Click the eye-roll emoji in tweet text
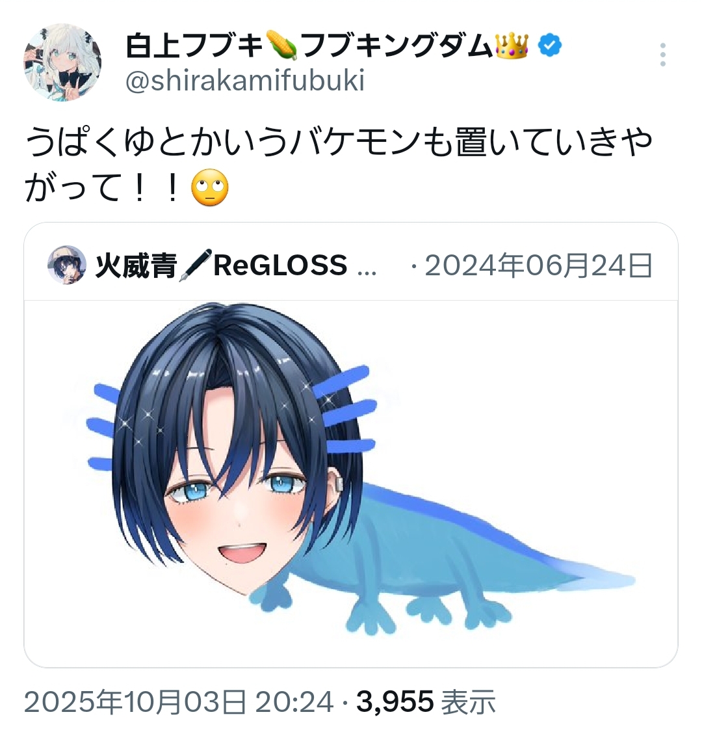This screenshot has width=702, height=736. (x=209, y=188)
